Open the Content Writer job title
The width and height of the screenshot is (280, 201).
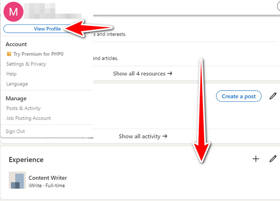(48, 178)
